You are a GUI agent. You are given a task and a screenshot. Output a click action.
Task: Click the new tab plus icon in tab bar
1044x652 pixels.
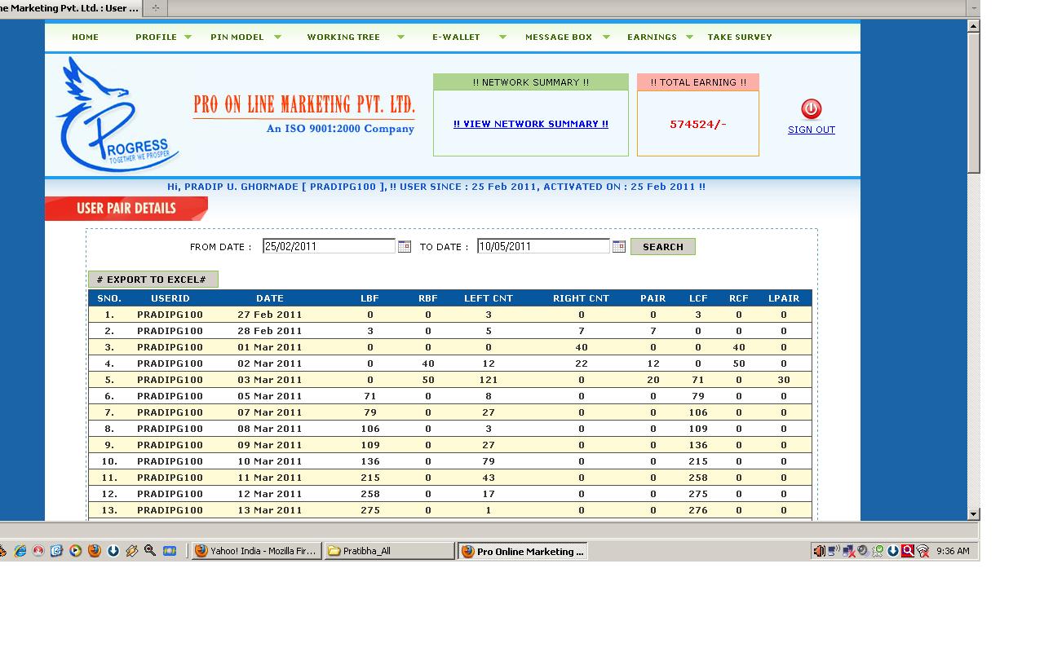[156, 8]
